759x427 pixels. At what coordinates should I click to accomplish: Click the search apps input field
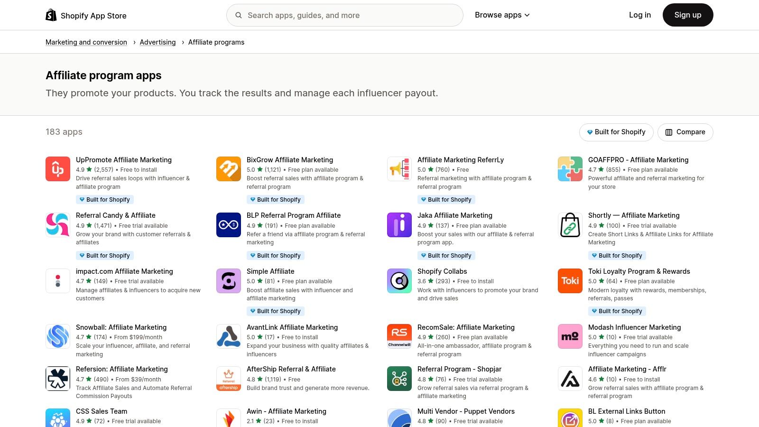(344, 15)
